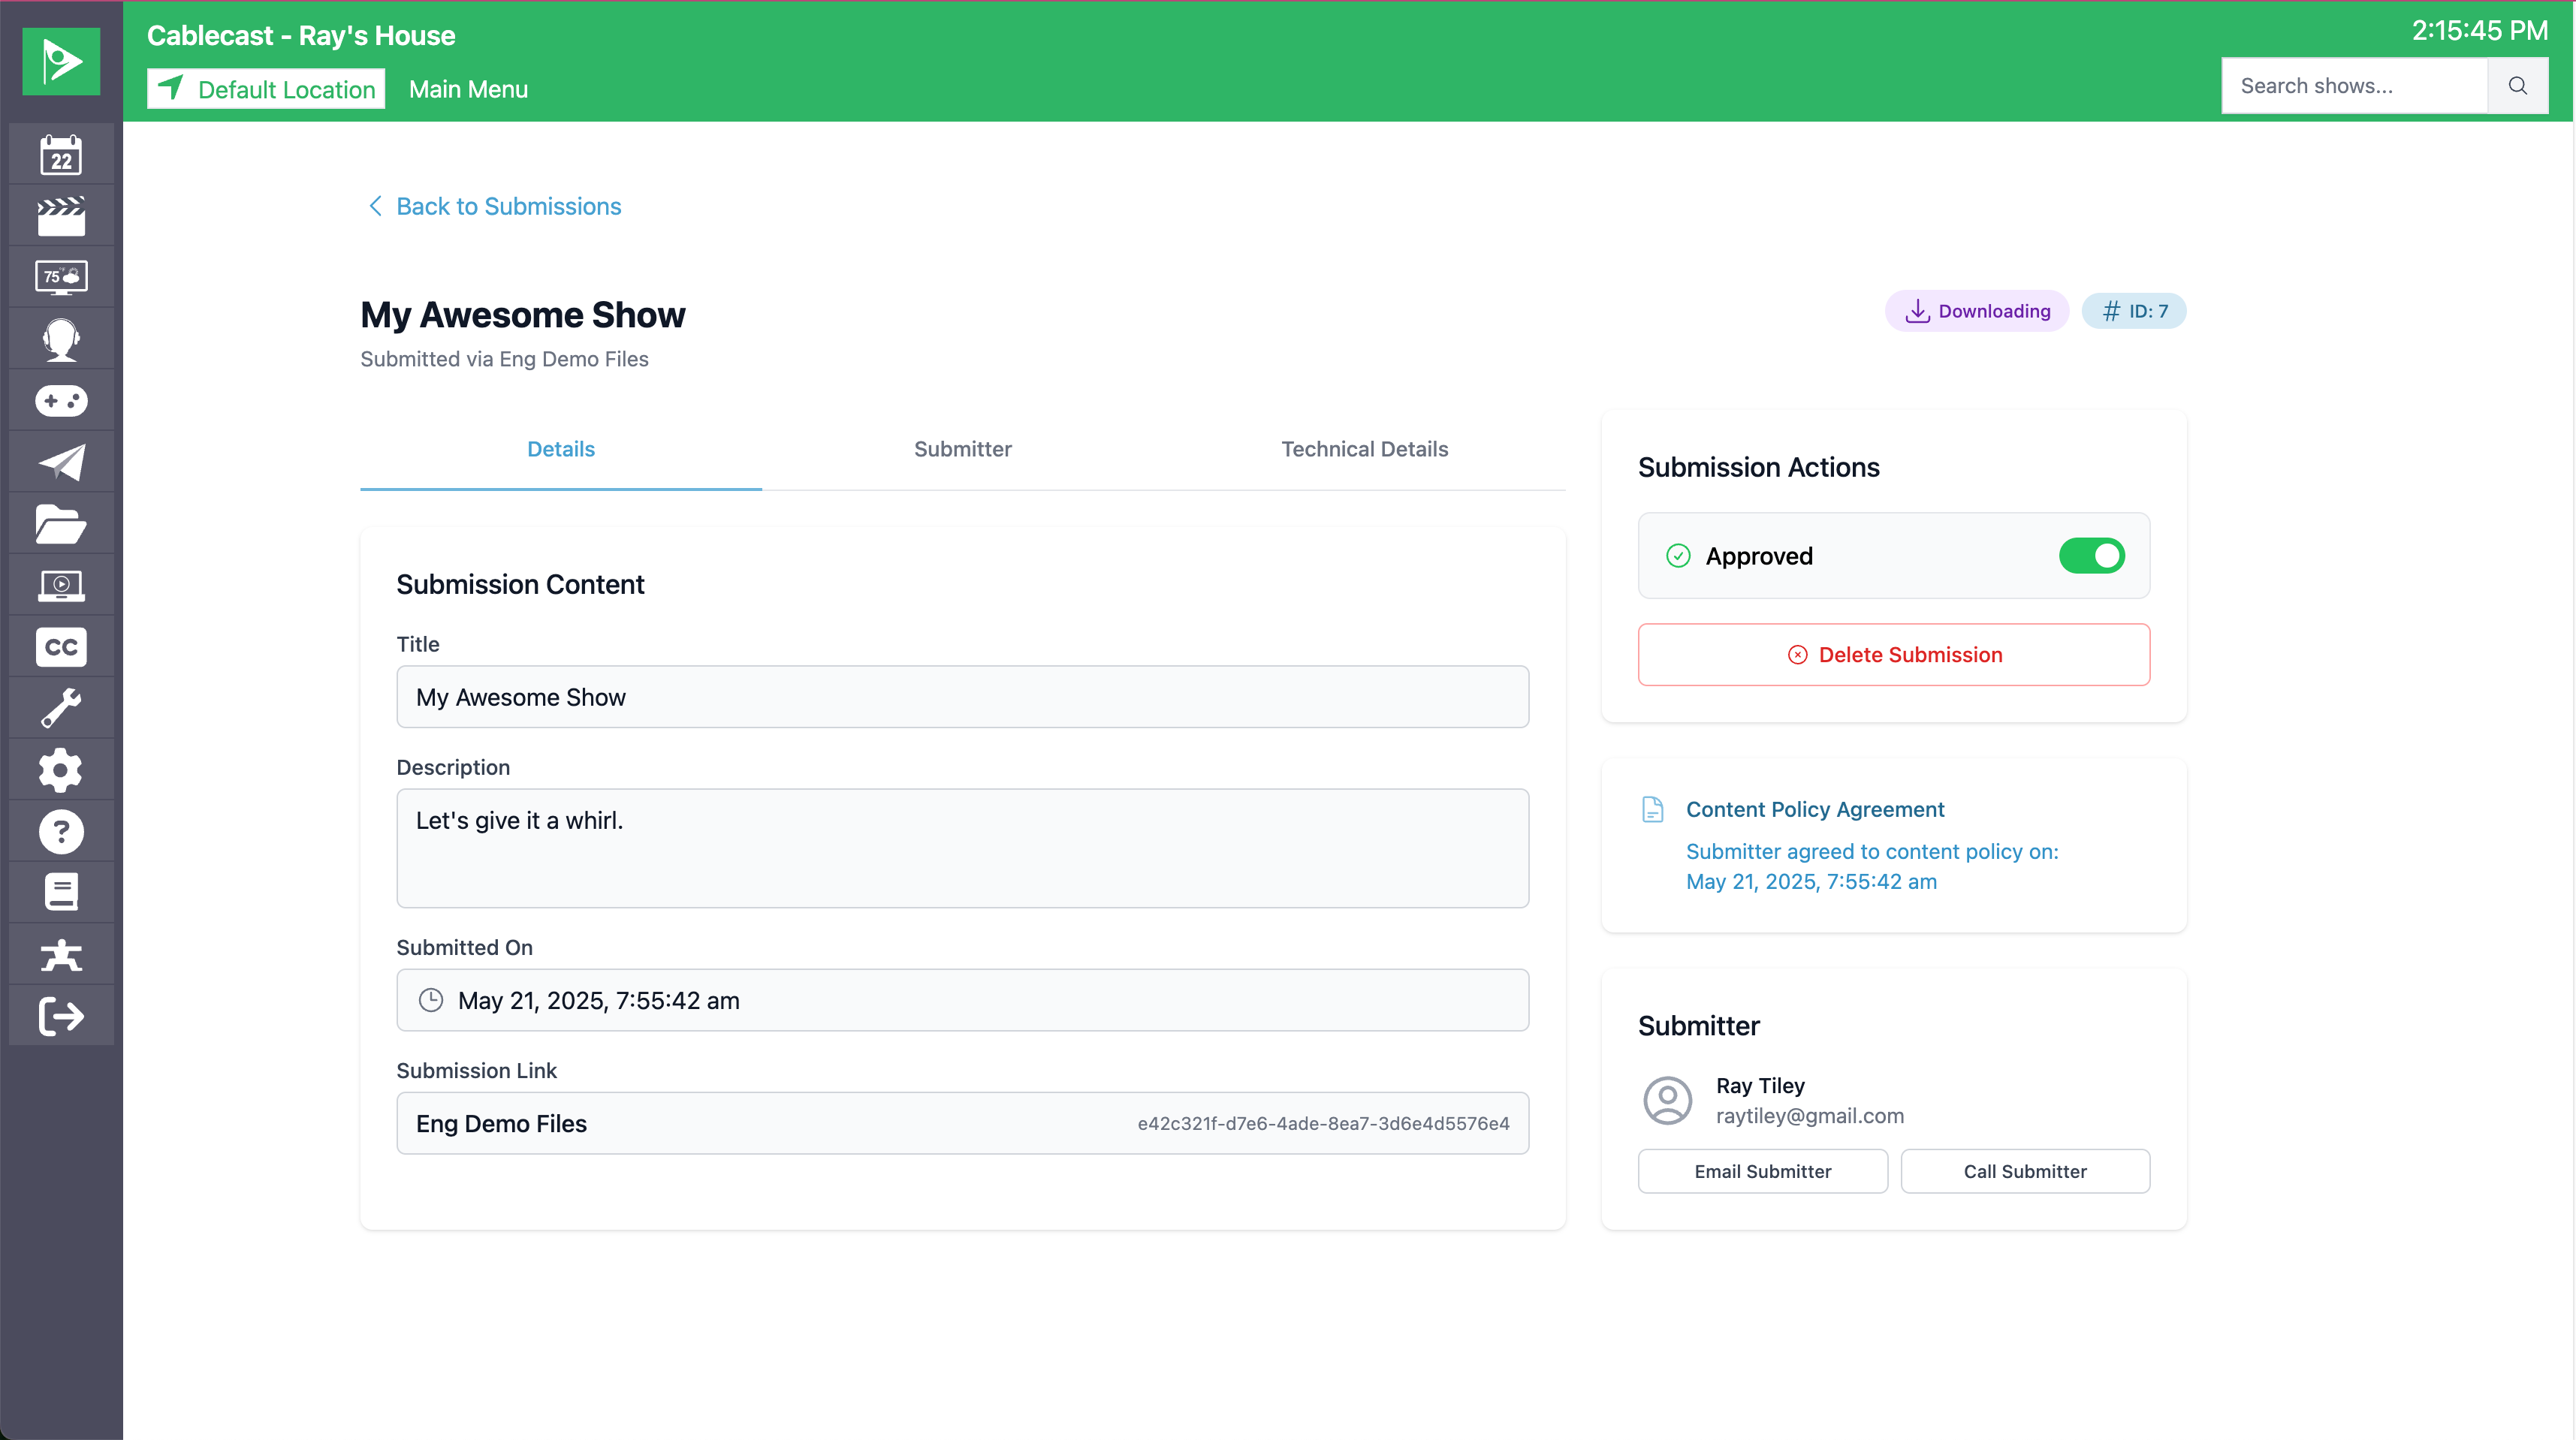Open settings gear in sidebar
The image size is (2576, 1440).
61,770
